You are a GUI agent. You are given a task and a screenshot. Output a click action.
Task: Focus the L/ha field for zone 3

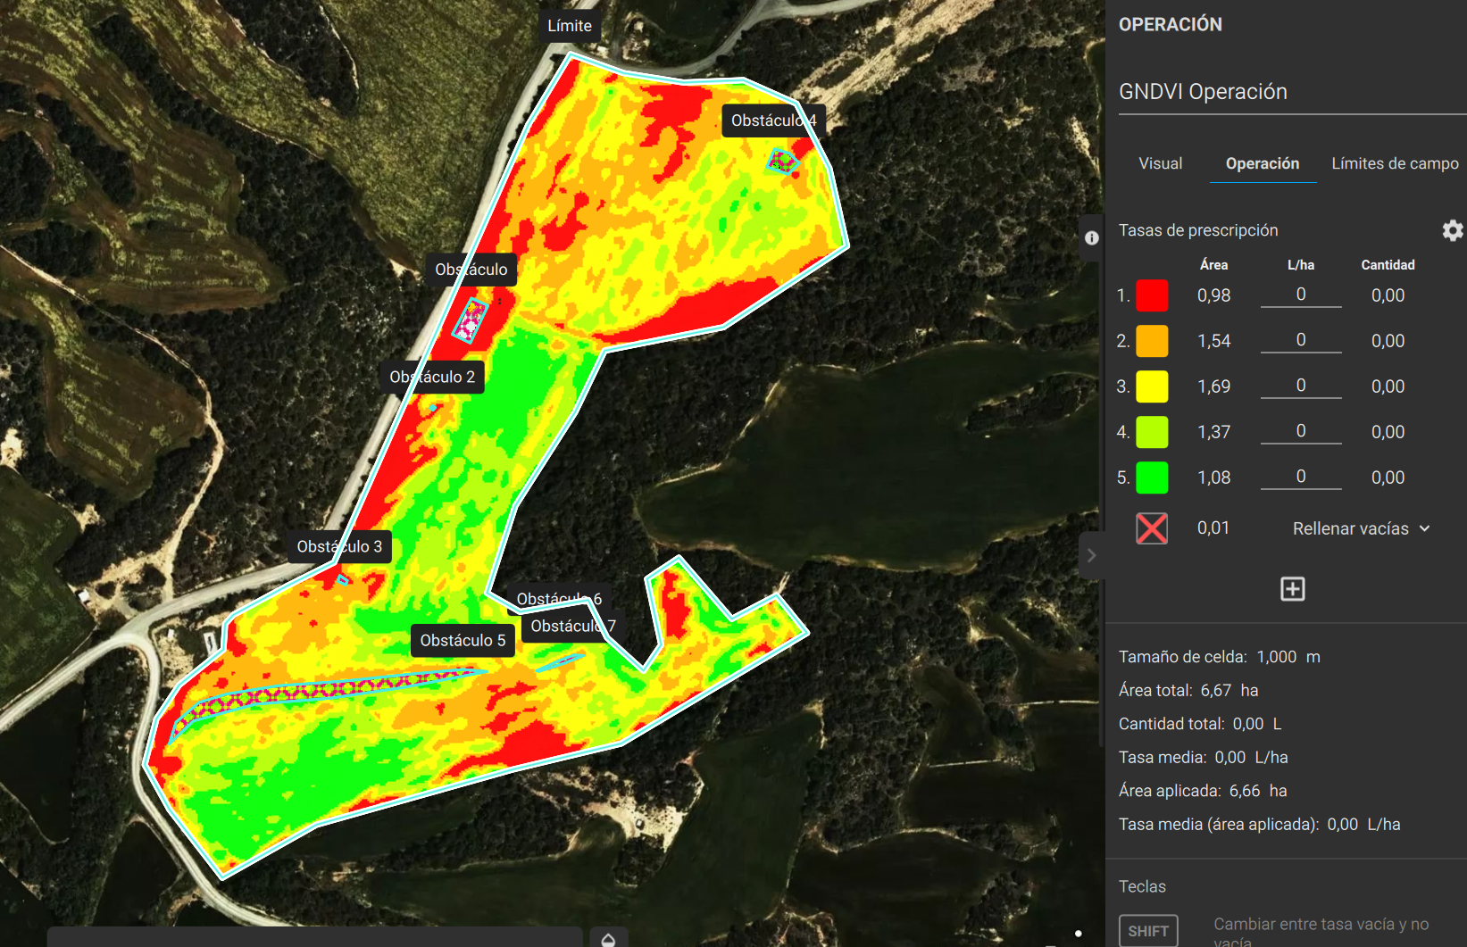1300,386
